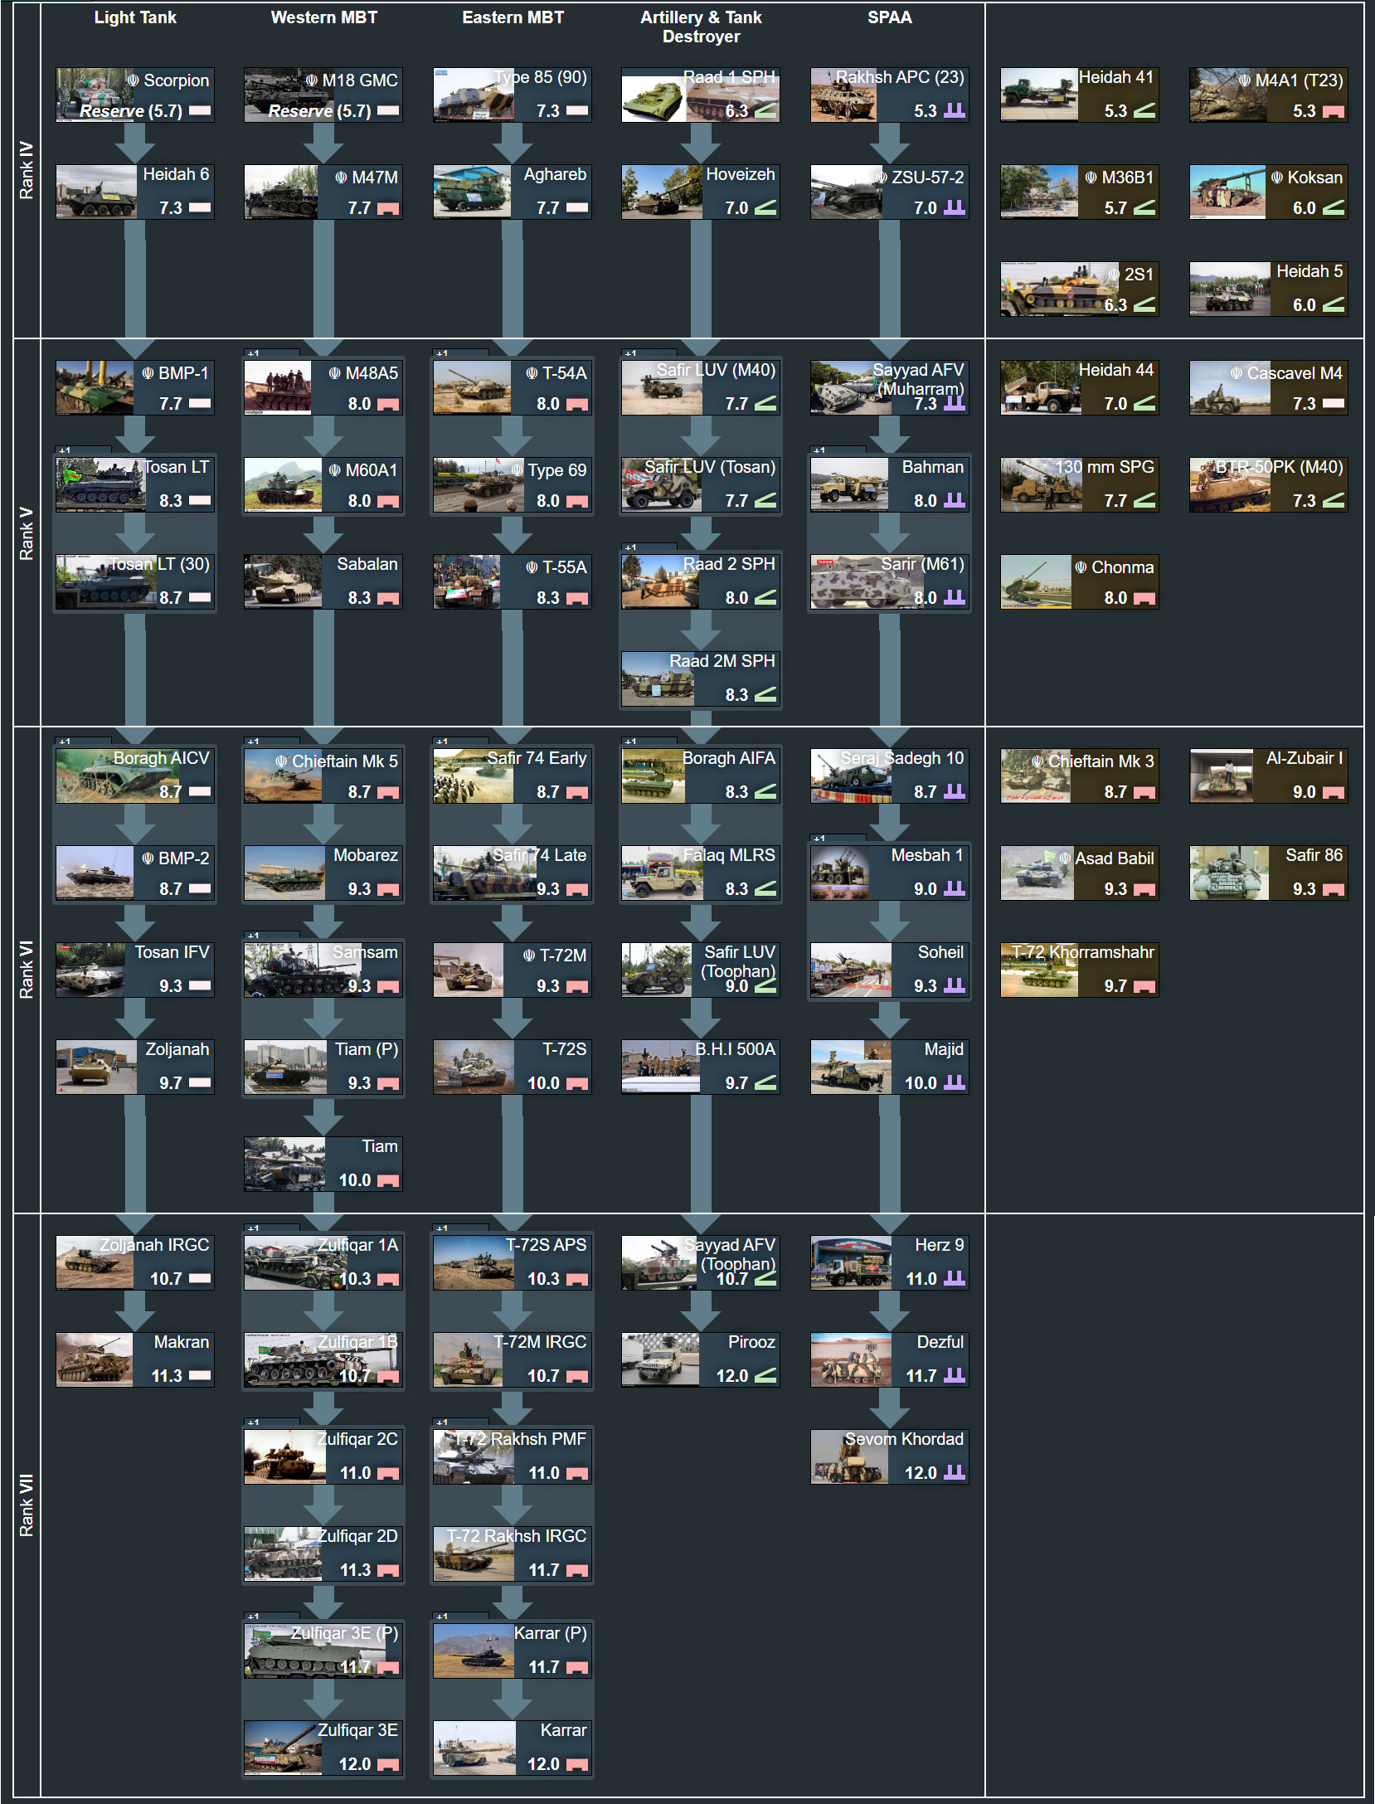Select the Artillery & Tank Destroyer header
This screenshot has height=1804, width=1375.
pos(701,27)
